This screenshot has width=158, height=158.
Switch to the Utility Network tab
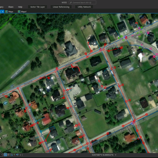click(84, 7)
